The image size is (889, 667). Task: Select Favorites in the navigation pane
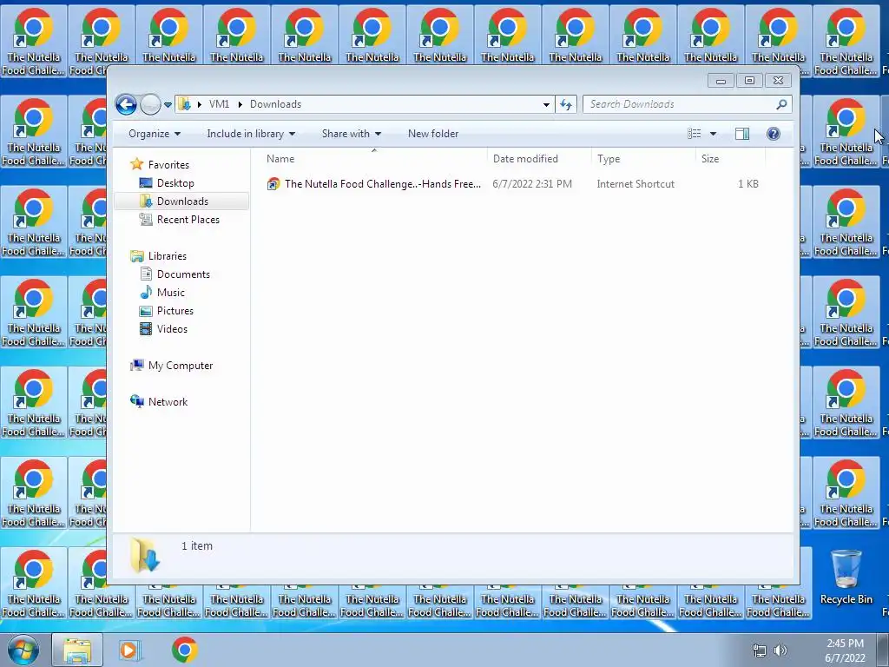pos(168,165)
